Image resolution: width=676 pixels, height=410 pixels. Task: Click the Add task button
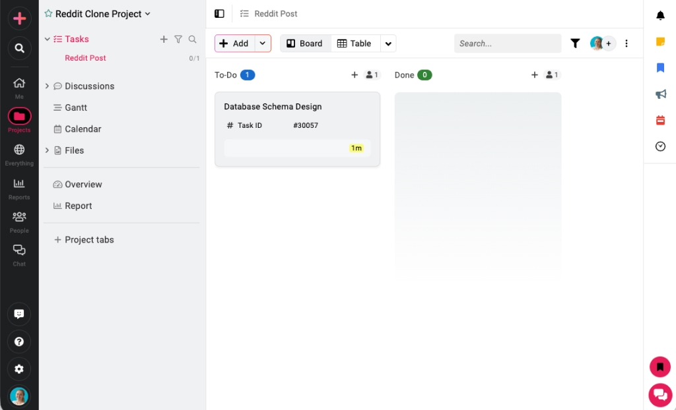(234, 44)
